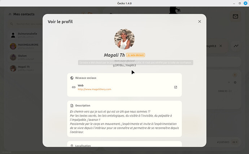Select Magali Th in contacts list
This screenshot has width=249, height=154.
coord(25,69)
